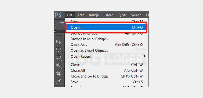Open the Type menu

(122, 15)
